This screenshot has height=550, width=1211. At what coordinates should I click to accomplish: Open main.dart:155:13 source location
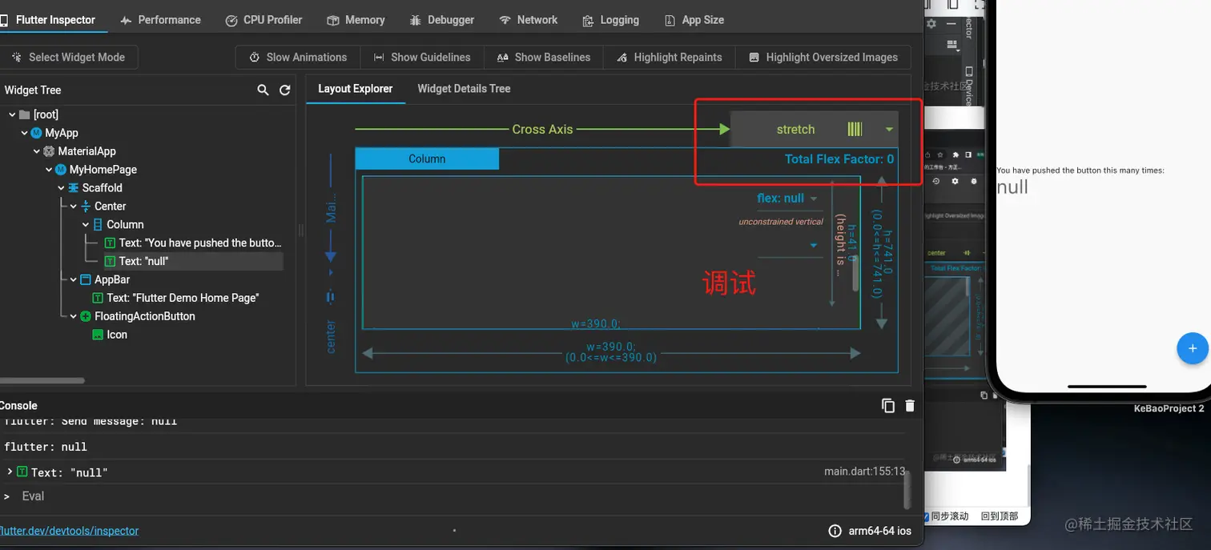click(x=865, y=472)
